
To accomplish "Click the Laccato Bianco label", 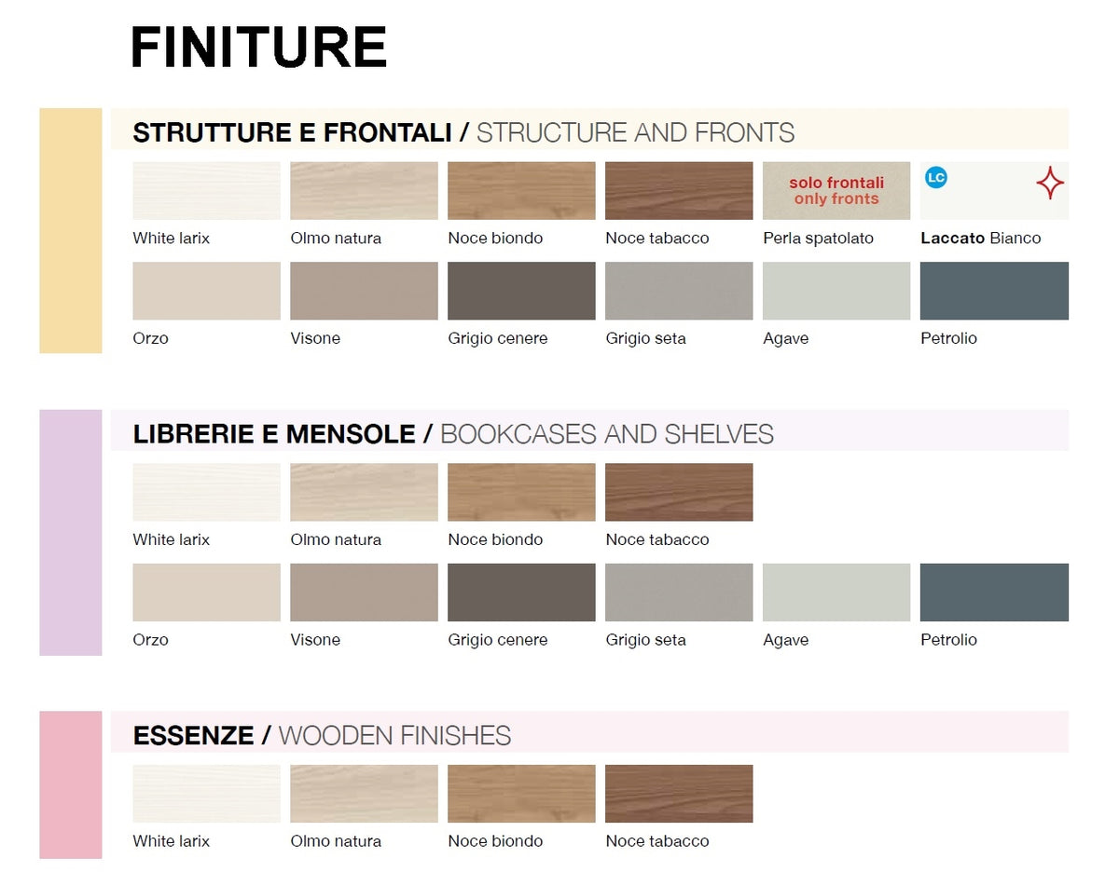I will coord(980,238).
